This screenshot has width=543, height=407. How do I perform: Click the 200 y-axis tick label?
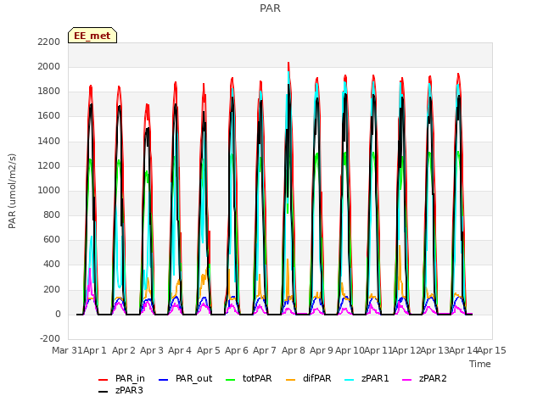click(52, 290)
